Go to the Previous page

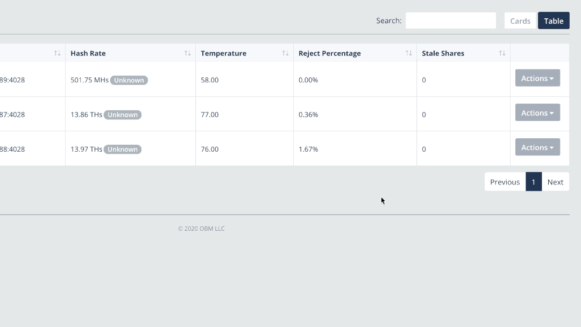point(505,182)
